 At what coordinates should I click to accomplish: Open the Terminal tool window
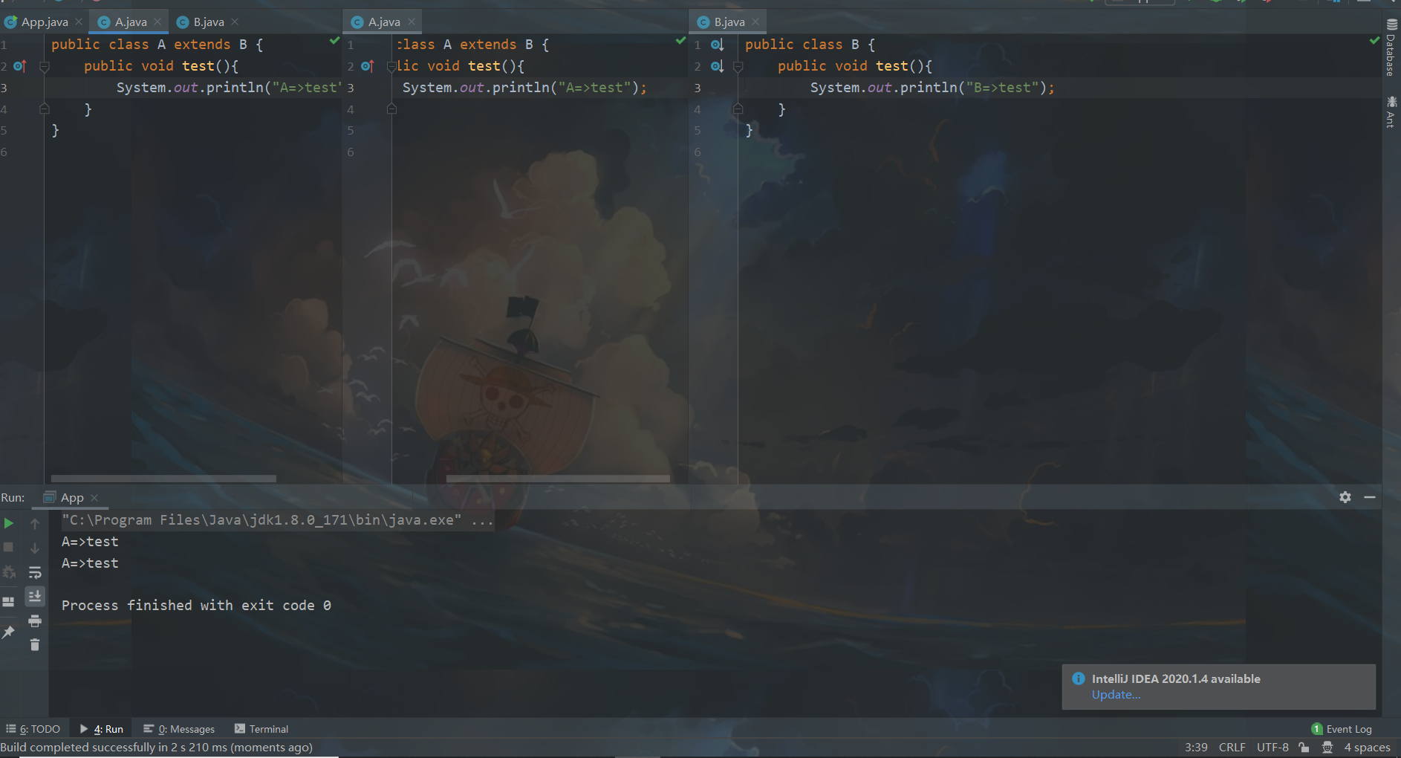pyautogui.click(x=261, y=729)
